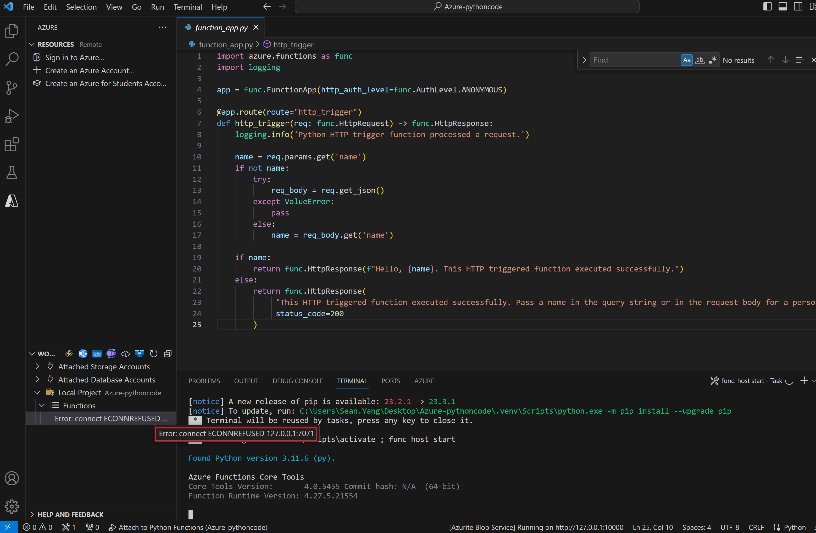Click the Azure-pythoncode command center search box
The image size is (816, 533).
(467, 7)
